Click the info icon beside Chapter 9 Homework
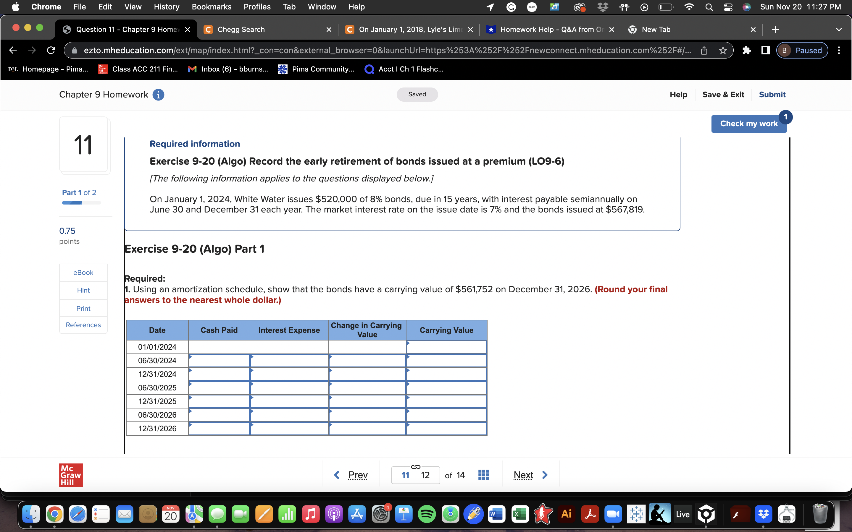 pyautogui.click(x=159, y=94)
